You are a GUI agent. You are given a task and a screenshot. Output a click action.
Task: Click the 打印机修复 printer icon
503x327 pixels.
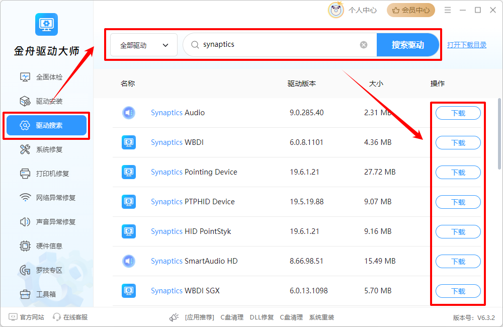tap(25, 174)
